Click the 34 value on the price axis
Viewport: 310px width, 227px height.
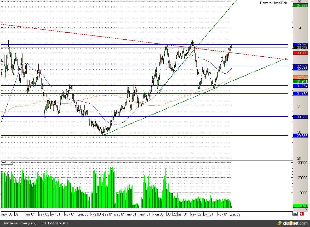tap(299, 28)
